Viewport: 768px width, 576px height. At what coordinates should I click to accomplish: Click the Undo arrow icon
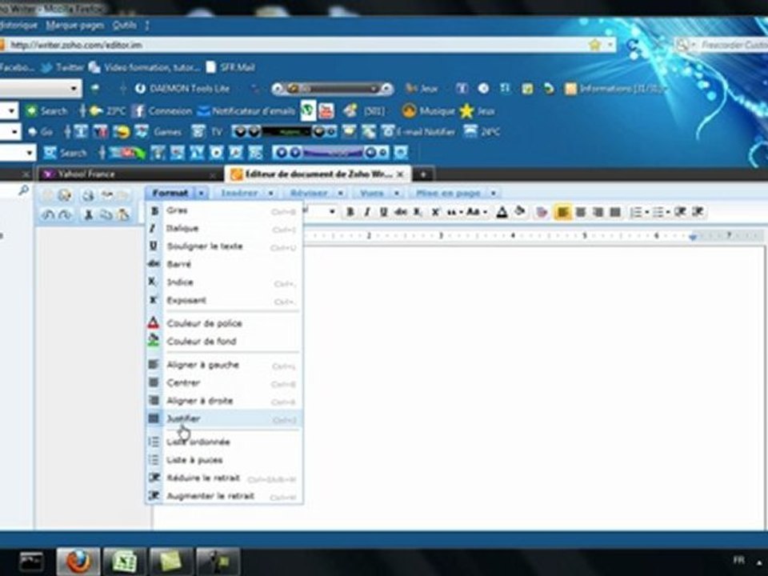(48, 214)
